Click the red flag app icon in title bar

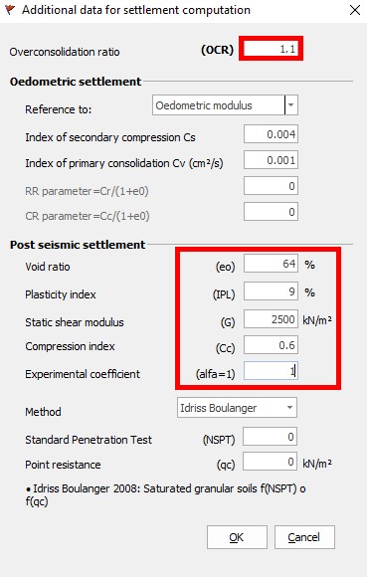[10, 10]
